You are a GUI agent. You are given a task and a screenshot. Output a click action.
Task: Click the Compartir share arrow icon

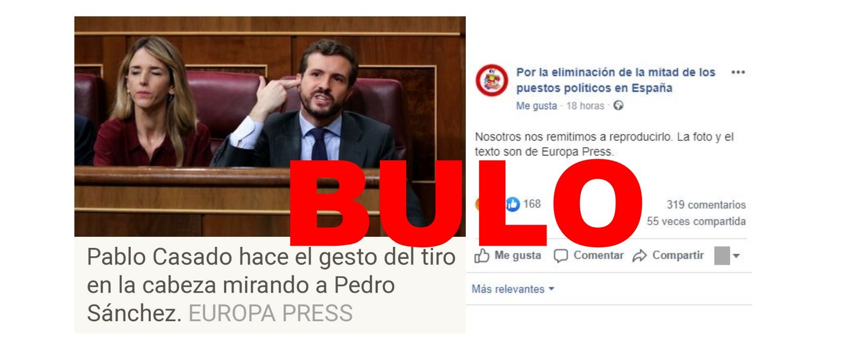point(639,256)
